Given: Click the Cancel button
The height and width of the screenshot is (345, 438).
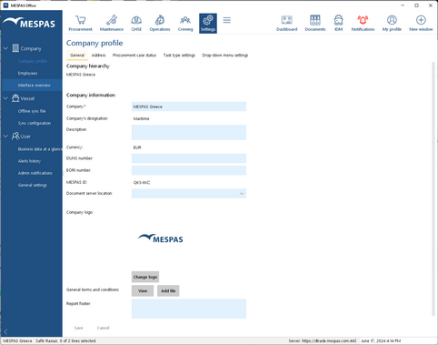Looking at the screenshot, I should pos(103,328).
